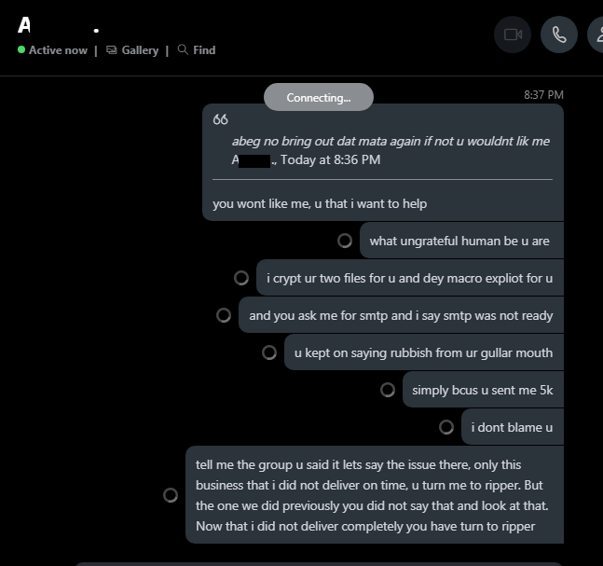603x566 pixels.
Task: Click the quotation mark icon in the quoted message
Action: pos(220,119)
